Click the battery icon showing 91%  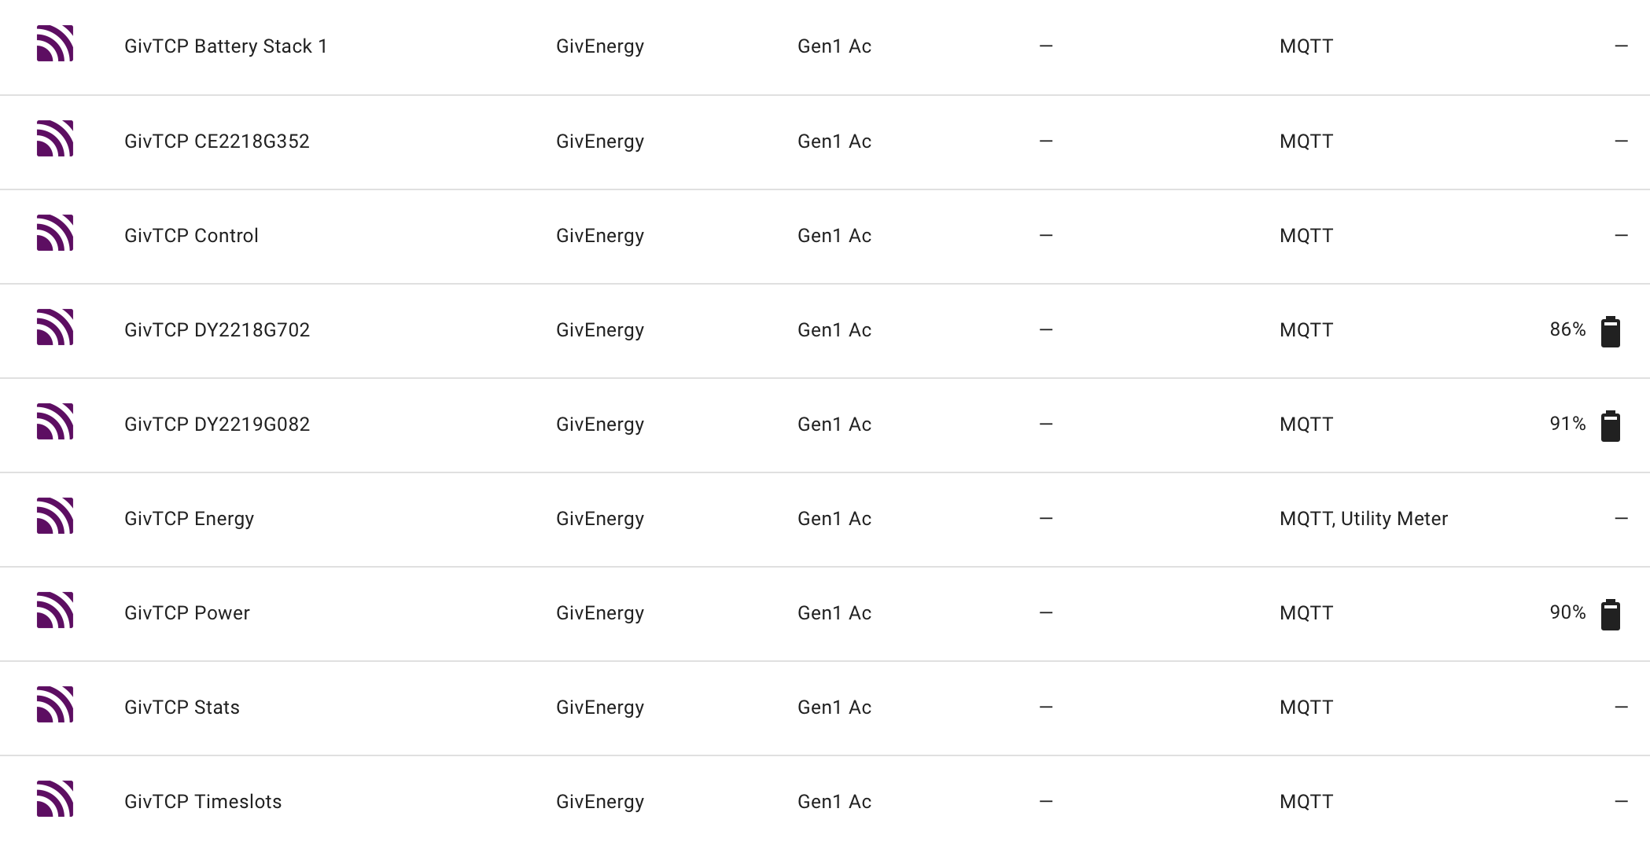pyautogui.click(x=1610, y=425)
